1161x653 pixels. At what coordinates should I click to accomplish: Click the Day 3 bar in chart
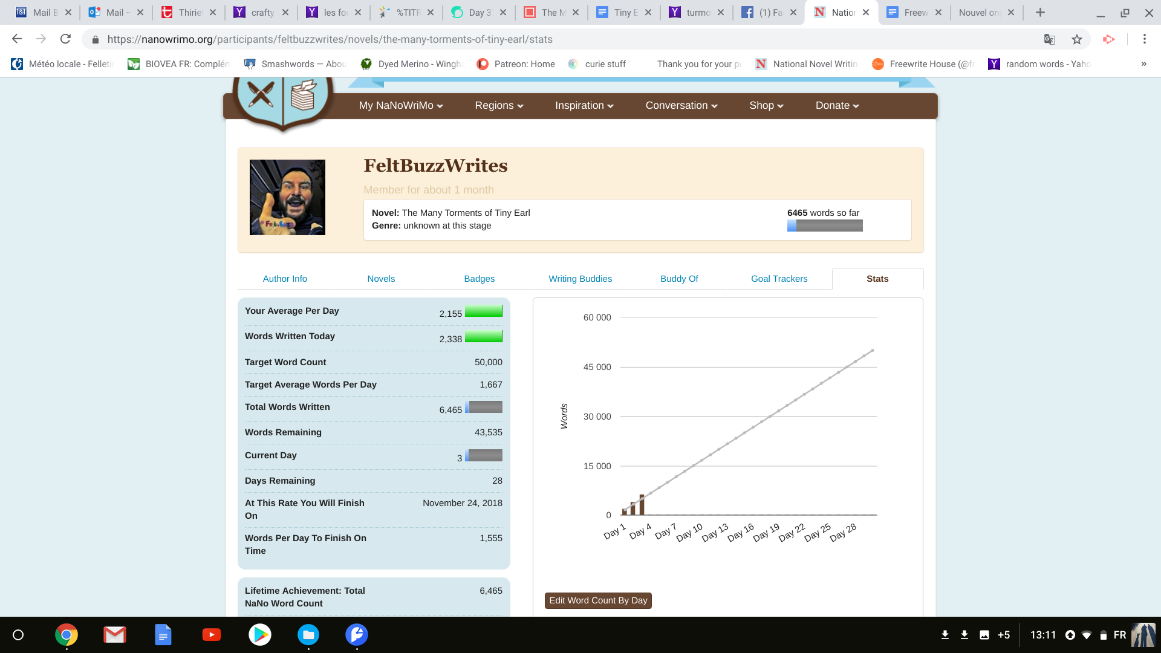[x=642, y=505]
